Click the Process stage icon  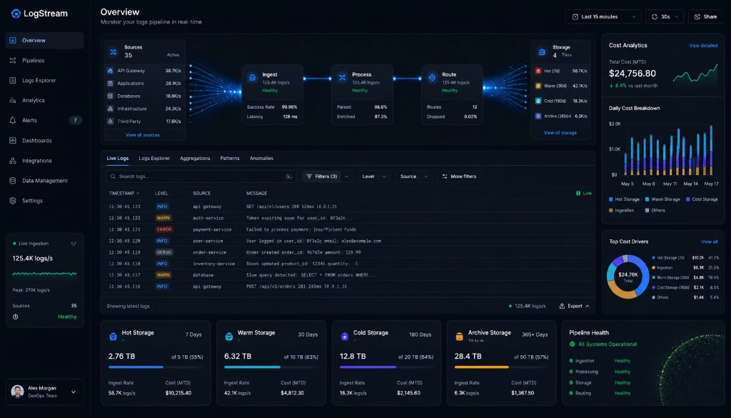point(342,78)
